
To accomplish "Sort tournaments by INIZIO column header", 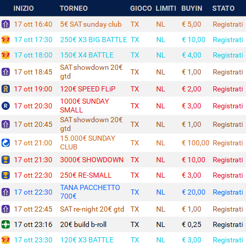I will click(x=24, y=8).
